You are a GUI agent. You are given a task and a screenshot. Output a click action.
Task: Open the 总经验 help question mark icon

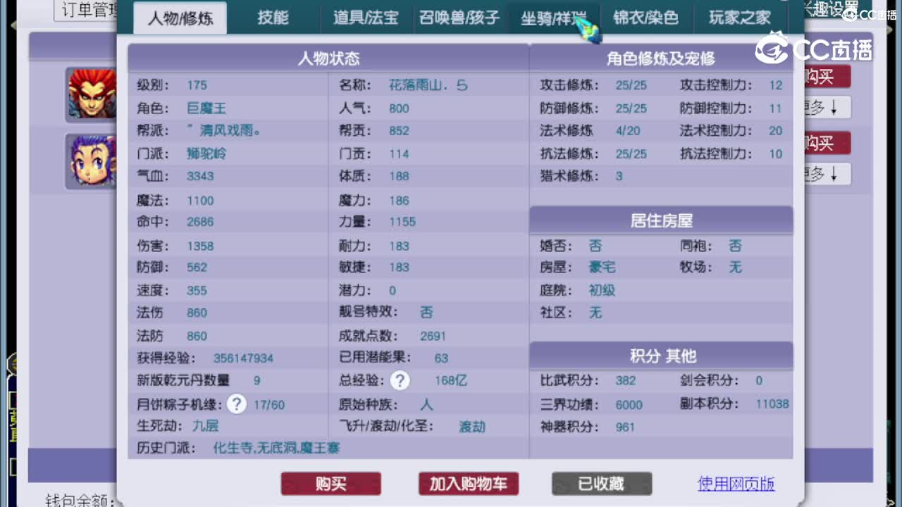coord(400,381)
